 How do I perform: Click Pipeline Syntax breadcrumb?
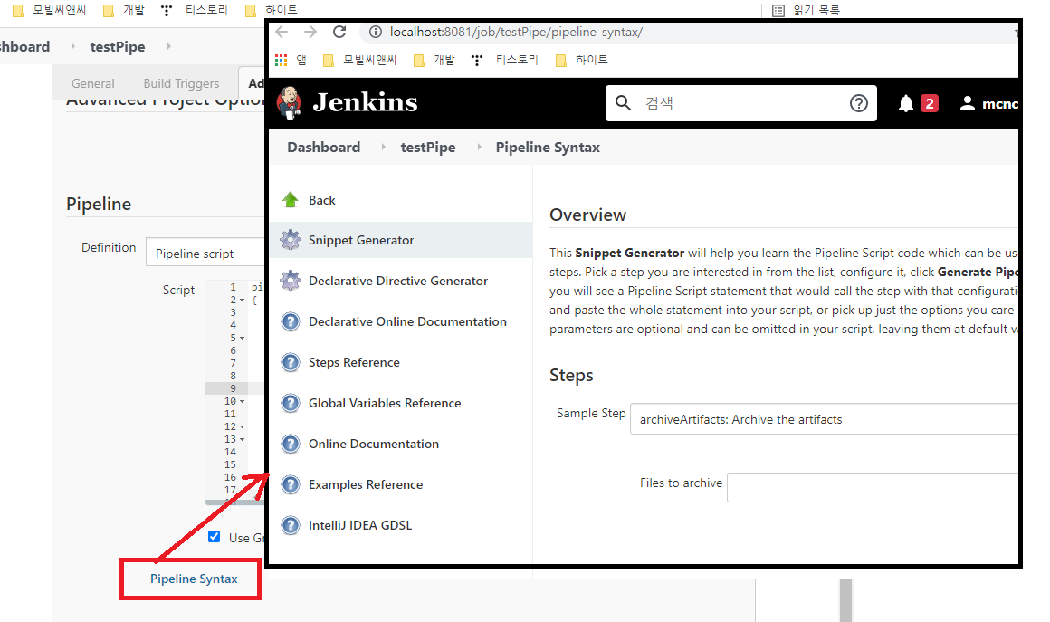(x=548, y=148)
